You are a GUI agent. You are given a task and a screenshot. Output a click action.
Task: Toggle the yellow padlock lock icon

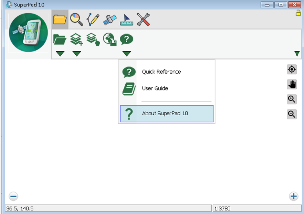(298, 13)
